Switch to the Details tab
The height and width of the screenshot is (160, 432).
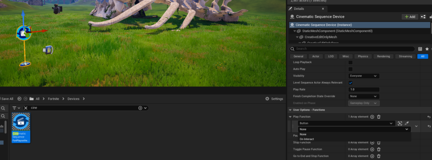pyautogui.click(x=299, y=9)
